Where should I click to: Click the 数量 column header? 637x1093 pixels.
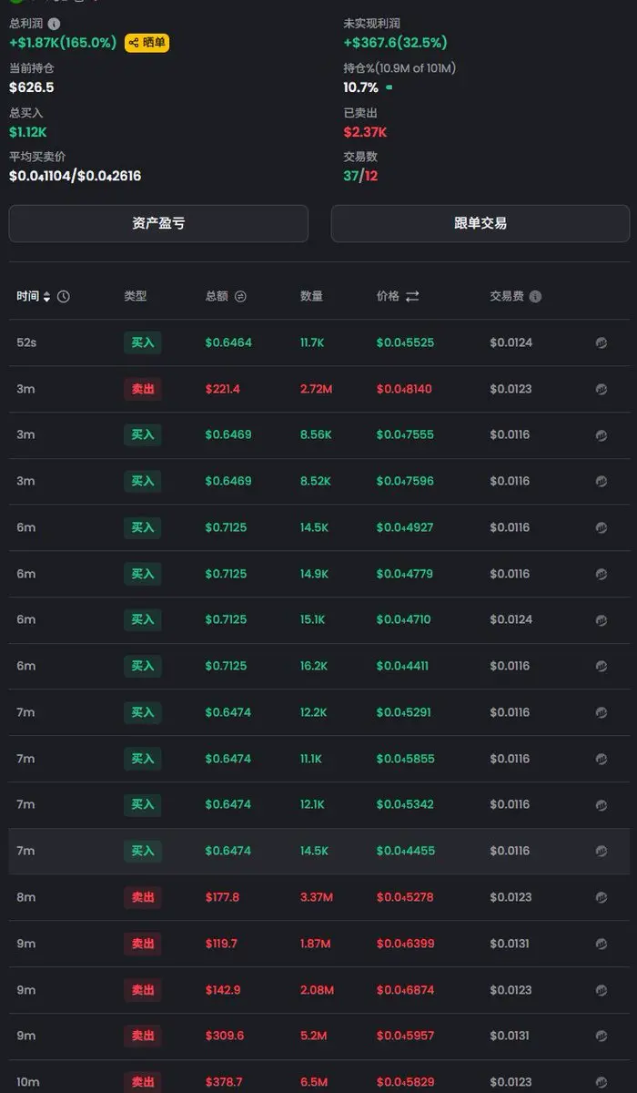[311, 297]
